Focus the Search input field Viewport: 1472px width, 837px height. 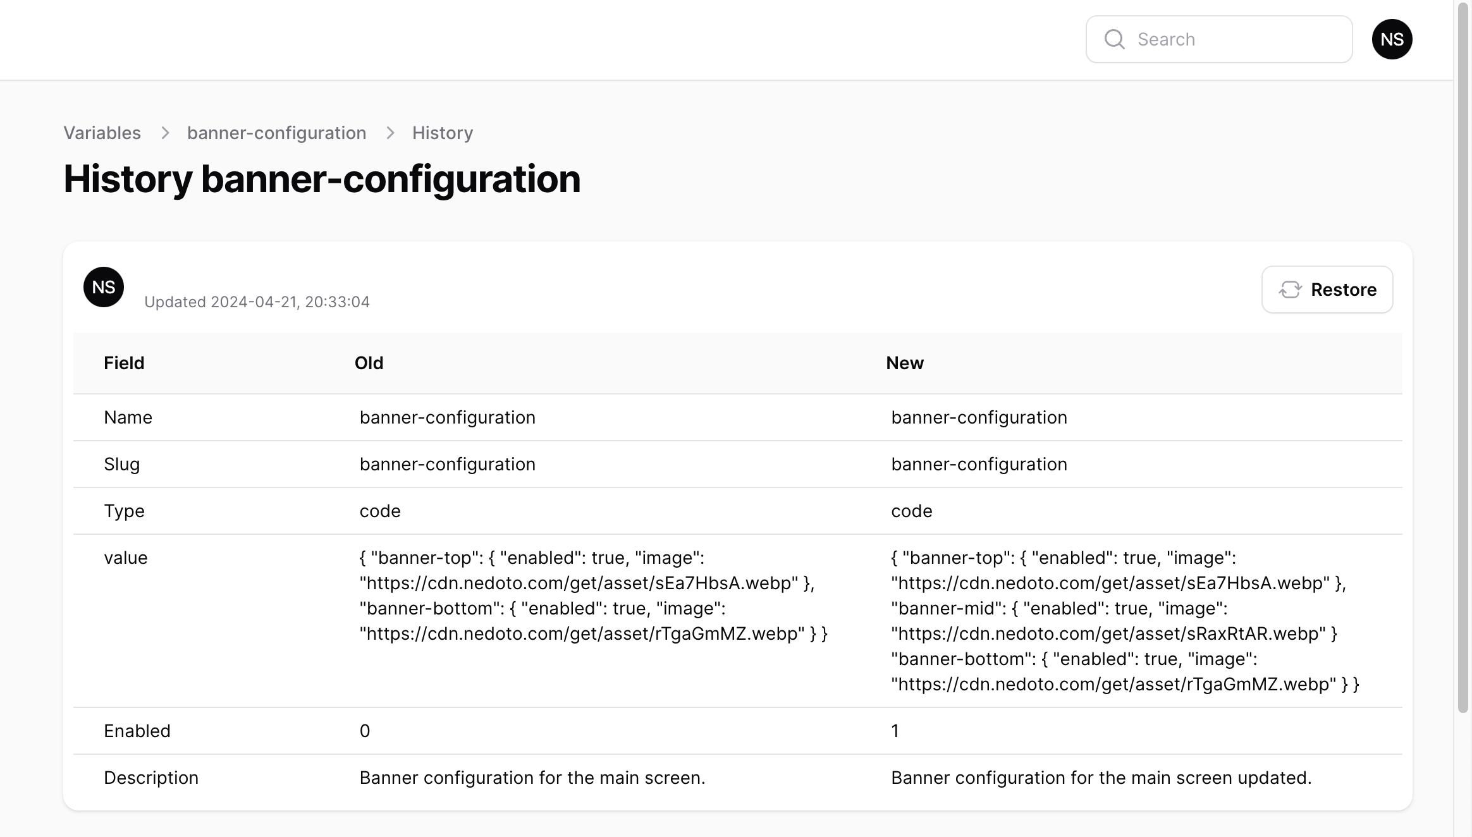point(1218,39)
